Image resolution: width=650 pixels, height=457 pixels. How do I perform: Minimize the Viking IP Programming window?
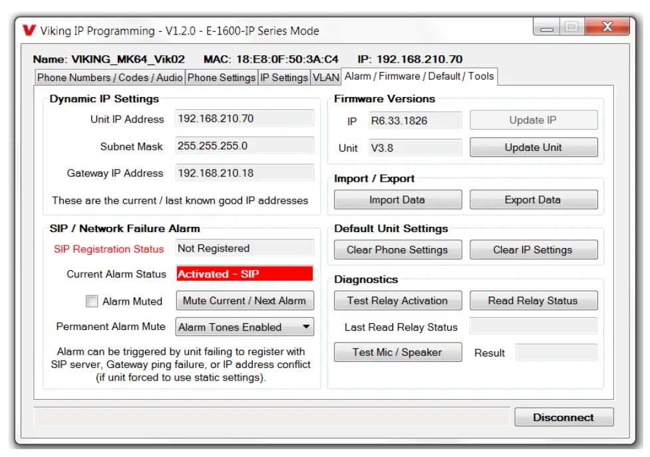click(547, 27)
